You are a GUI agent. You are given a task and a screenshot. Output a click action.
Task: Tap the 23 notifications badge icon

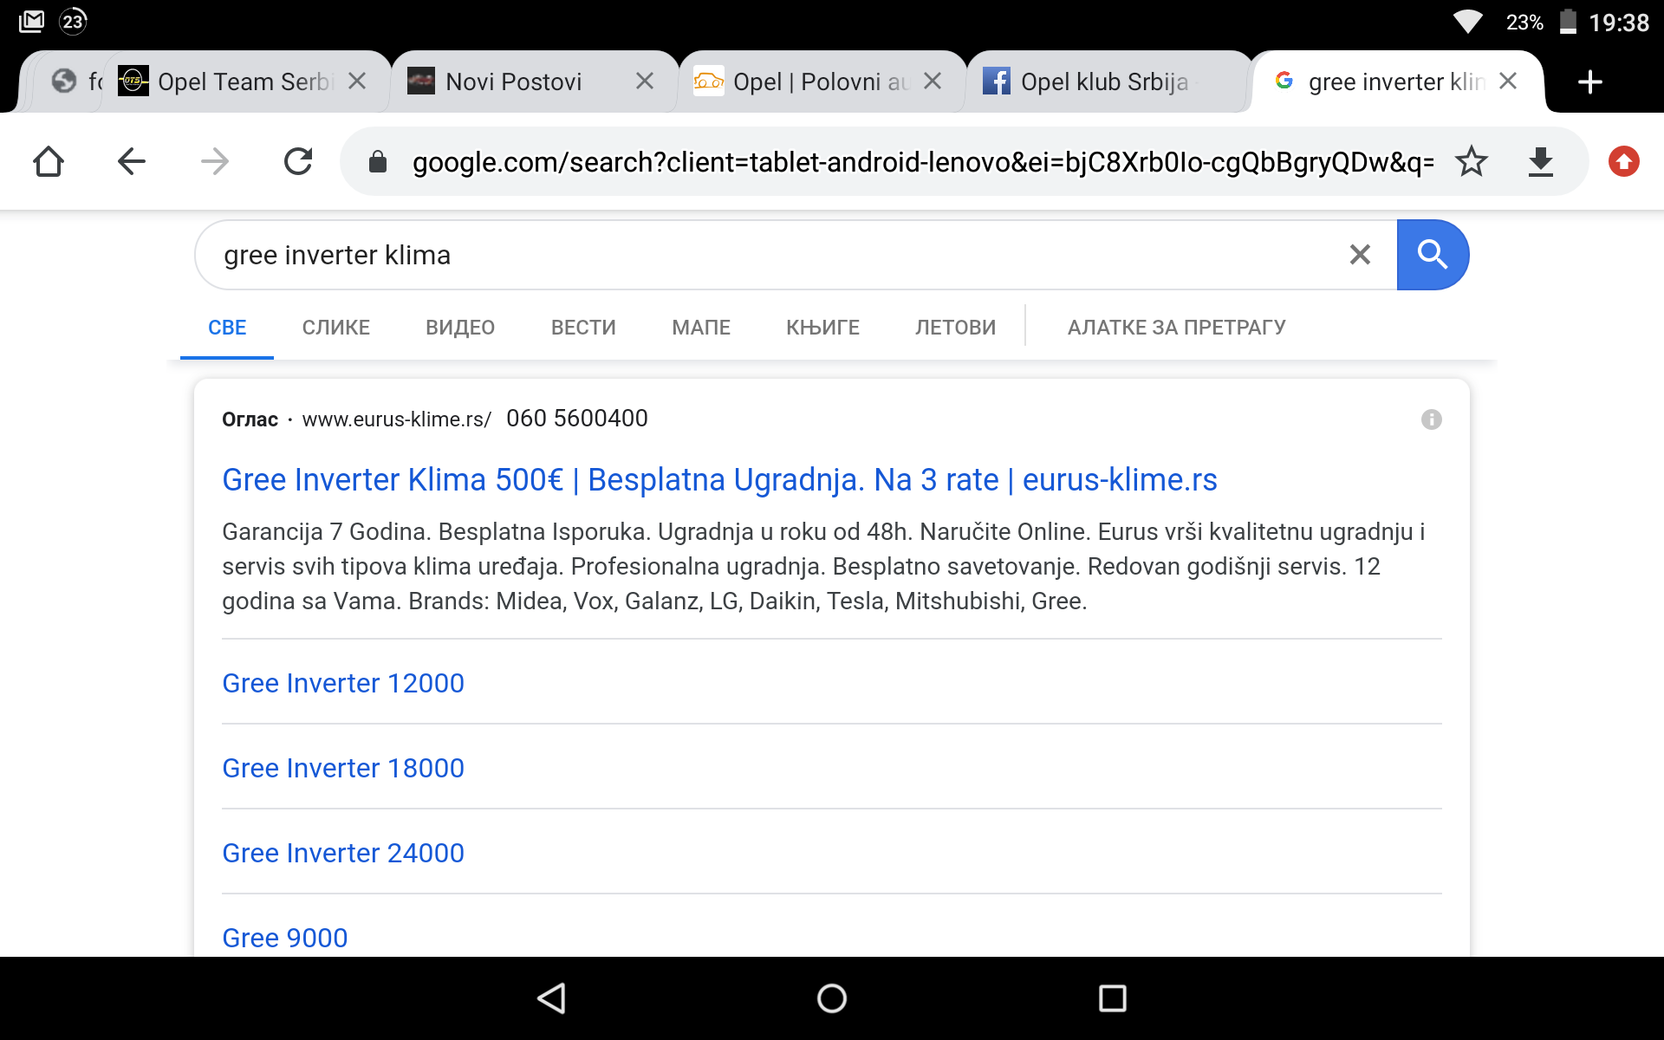74,21
